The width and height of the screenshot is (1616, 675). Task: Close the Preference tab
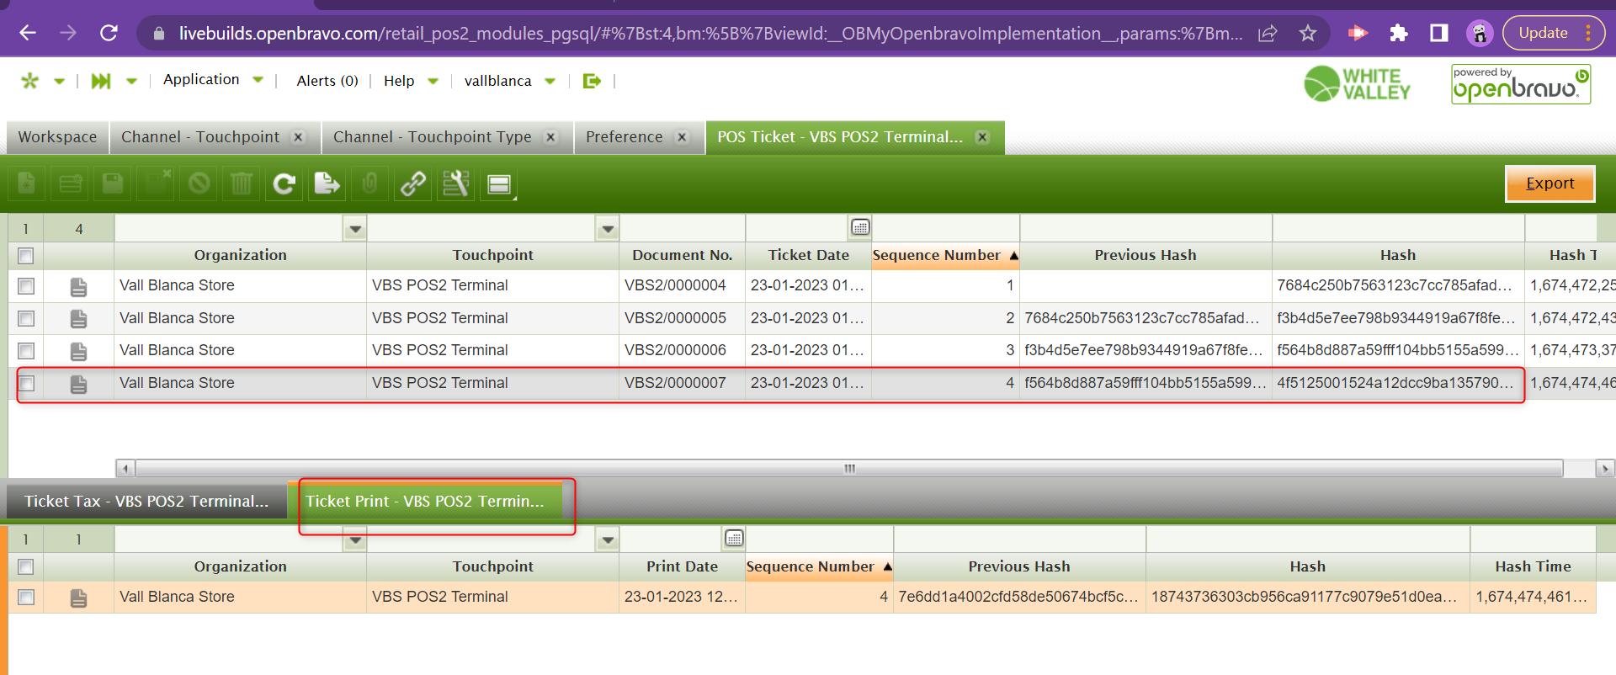(x=683, y=137)
